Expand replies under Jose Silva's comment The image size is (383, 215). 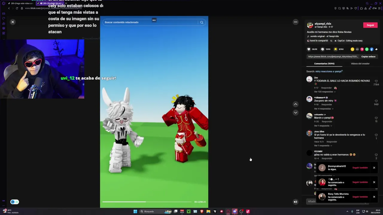pyautogui.click(x=323, y=145)
